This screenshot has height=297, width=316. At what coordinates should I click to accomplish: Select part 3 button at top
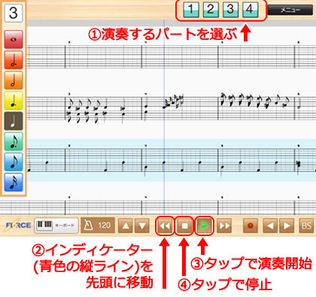click(230, 10)
